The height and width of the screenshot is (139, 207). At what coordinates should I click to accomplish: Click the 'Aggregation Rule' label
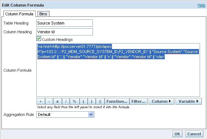(19, 114)
